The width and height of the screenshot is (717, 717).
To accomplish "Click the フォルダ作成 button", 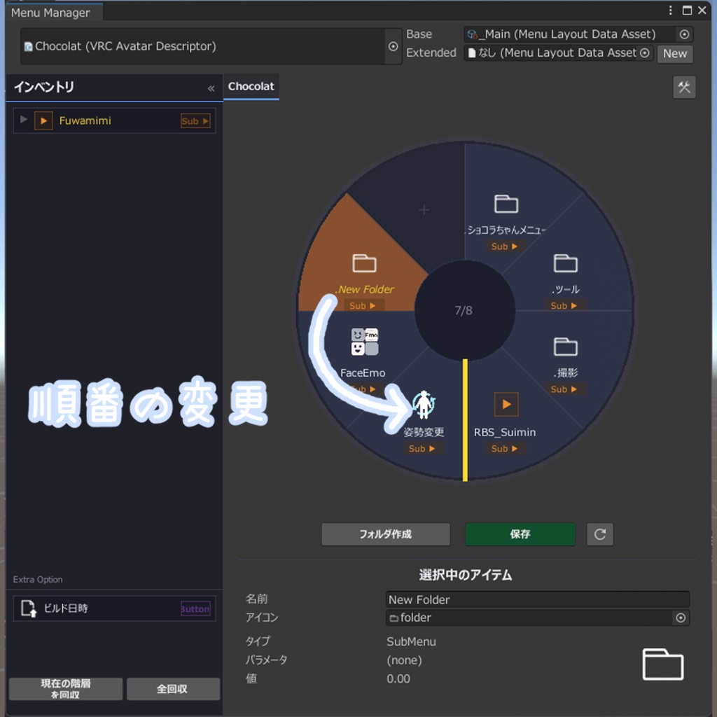I will (x=386, y=534).
